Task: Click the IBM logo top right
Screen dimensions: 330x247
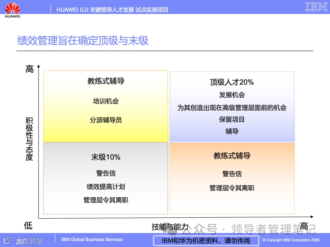Action: tap(316, 7)
